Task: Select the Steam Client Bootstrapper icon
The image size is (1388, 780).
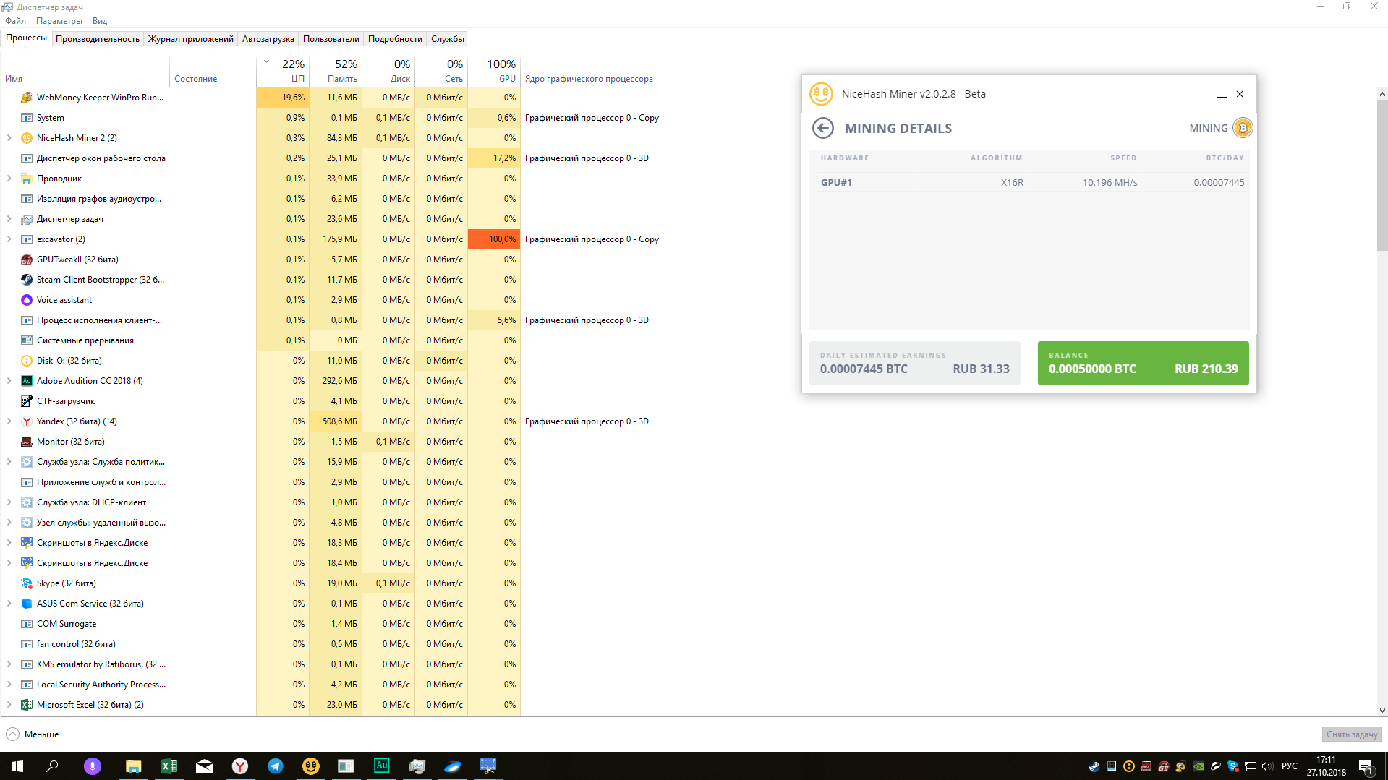Action: point(27,280)
